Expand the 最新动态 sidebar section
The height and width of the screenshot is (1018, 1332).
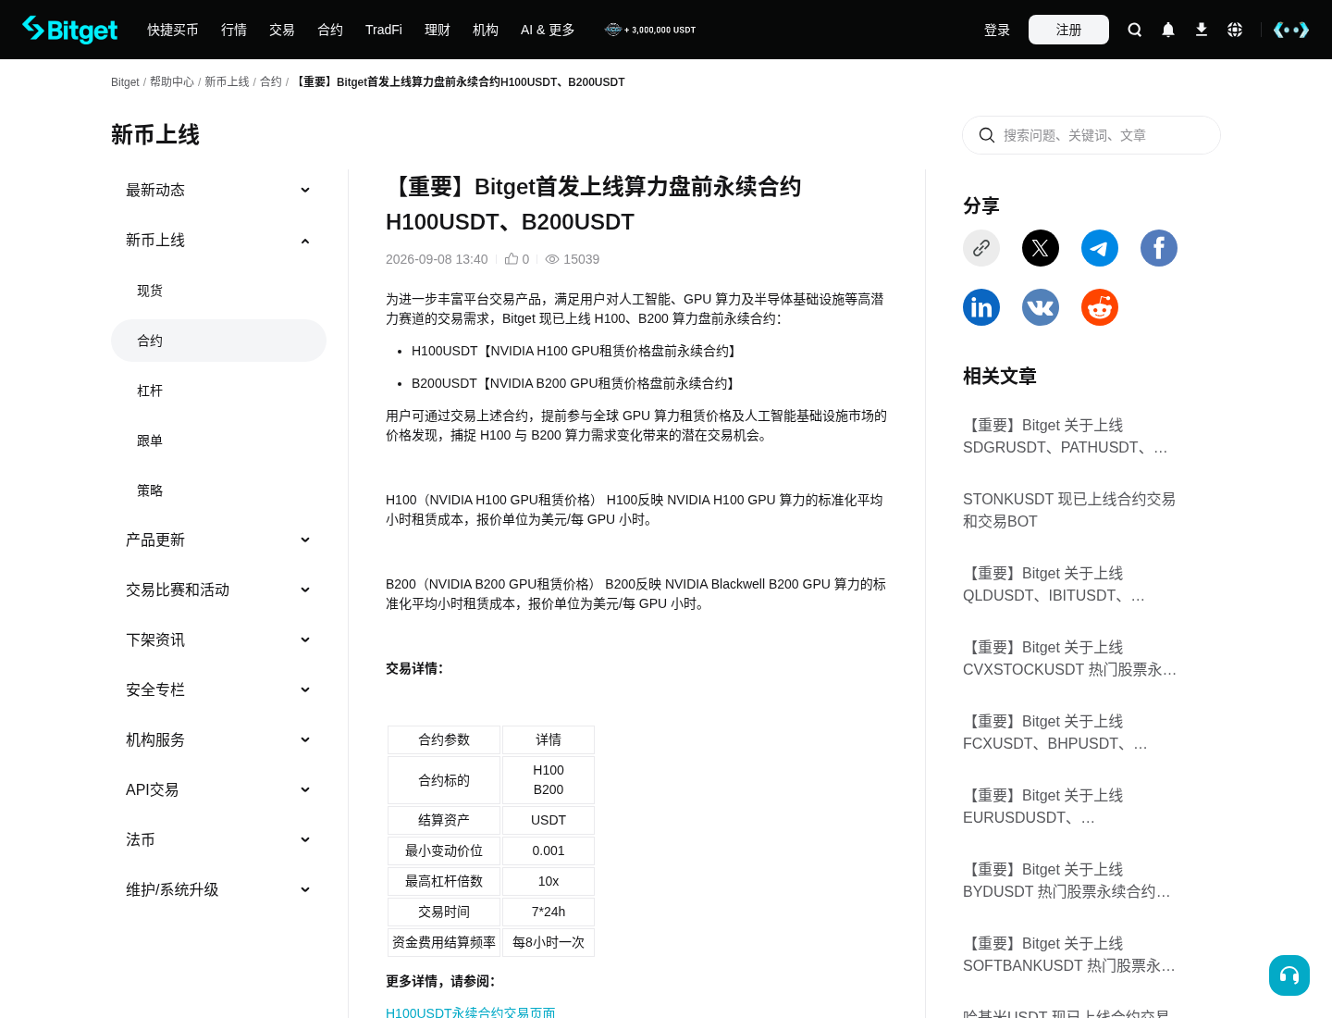click(218, 190)
